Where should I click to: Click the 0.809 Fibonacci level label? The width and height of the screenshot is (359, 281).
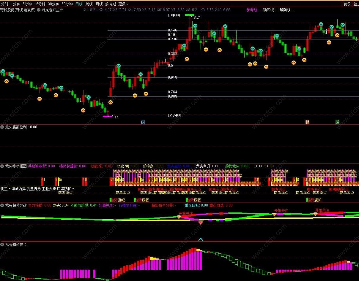tap(172, 96)
